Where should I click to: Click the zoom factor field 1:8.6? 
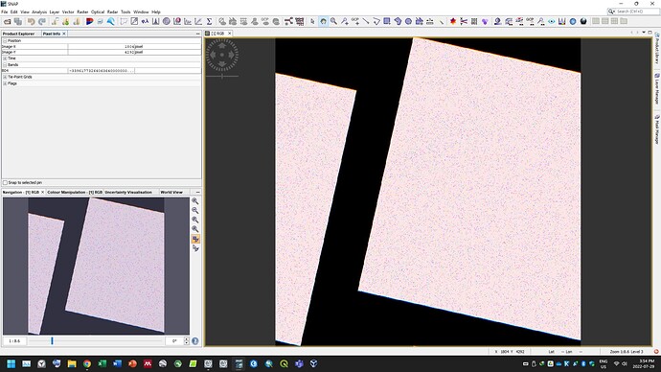[x=14, y=340]
